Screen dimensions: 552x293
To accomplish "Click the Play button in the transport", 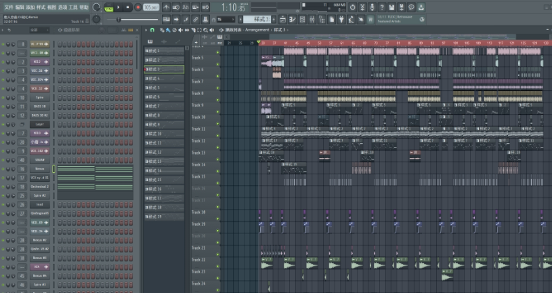I will point(119,7).
